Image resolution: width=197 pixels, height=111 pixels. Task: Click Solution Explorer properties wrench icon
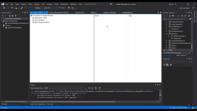(x=189, y=16)
